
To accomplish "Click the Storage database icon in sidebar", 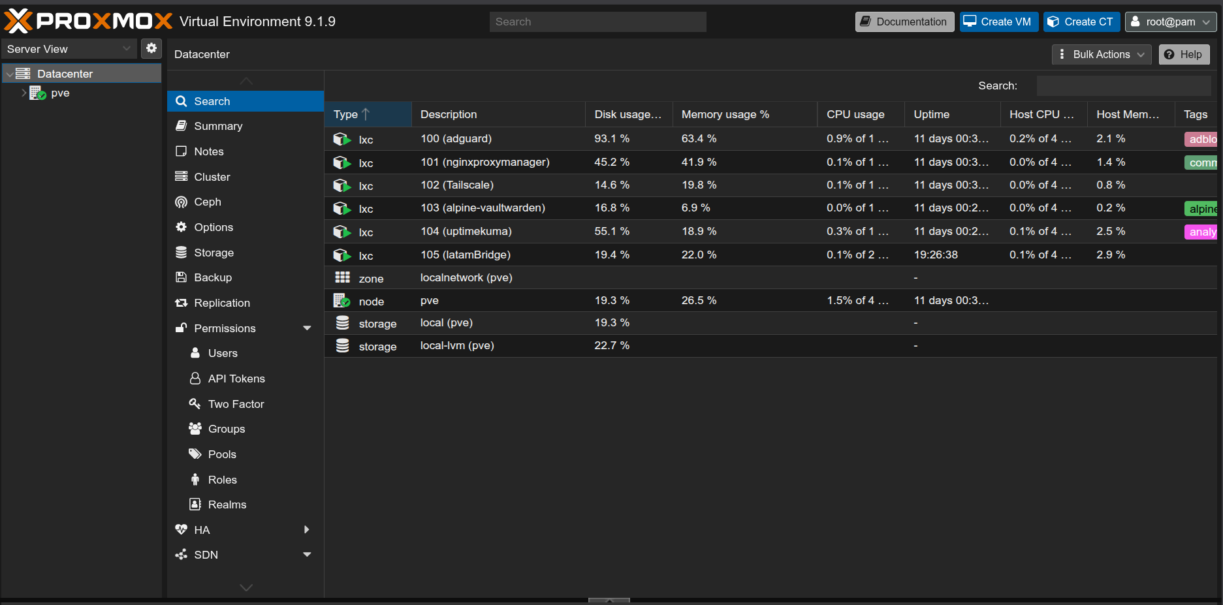I will (181, 252).
